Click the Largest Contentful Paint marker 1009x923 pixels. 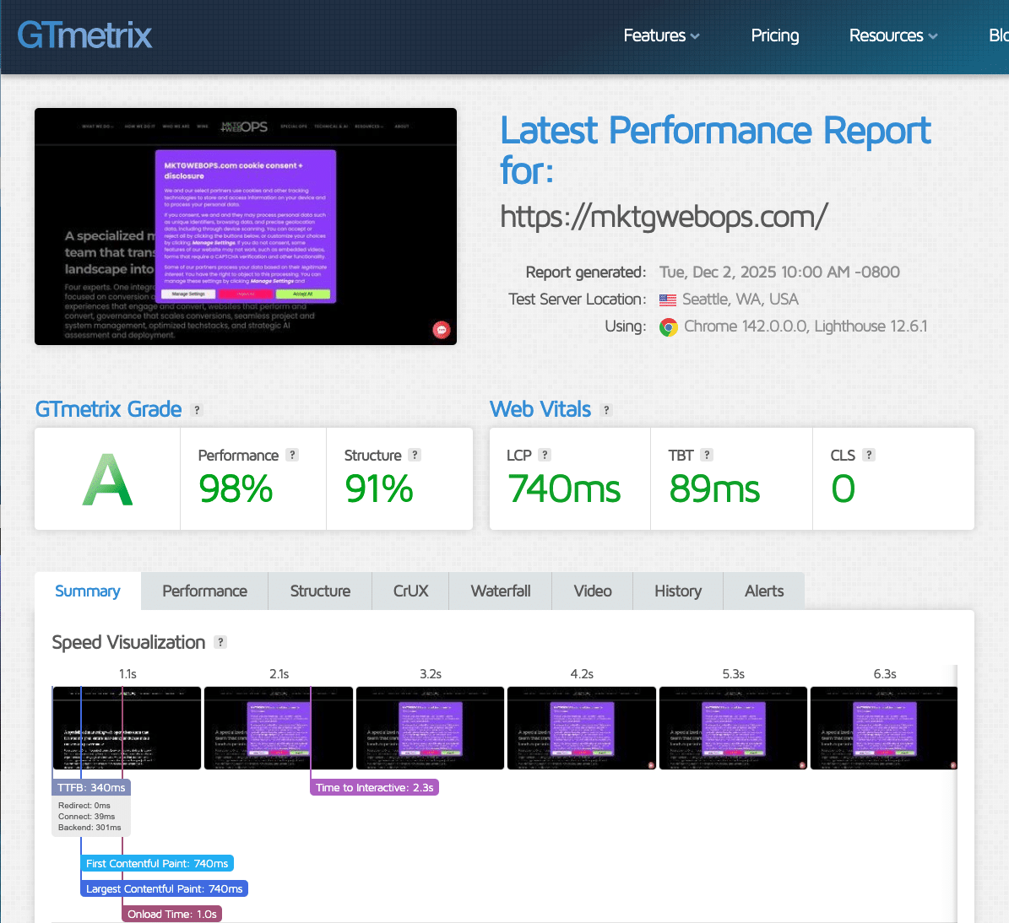(x=164, y=888)
